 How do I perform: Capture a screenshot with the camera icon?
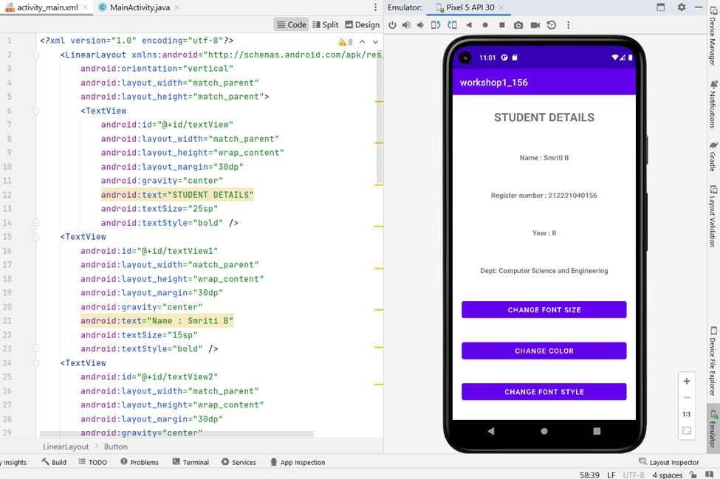coord(518,24)
